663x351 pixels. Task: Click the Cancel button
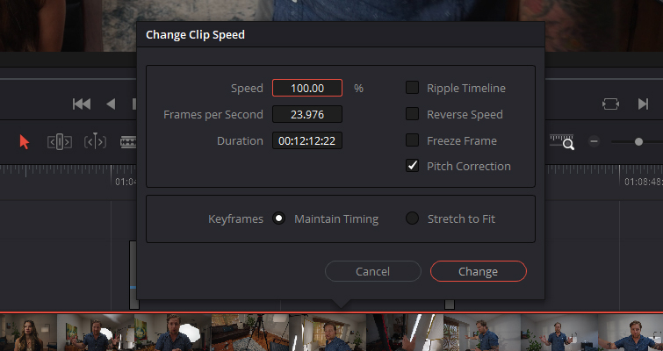tap(372, 271)
